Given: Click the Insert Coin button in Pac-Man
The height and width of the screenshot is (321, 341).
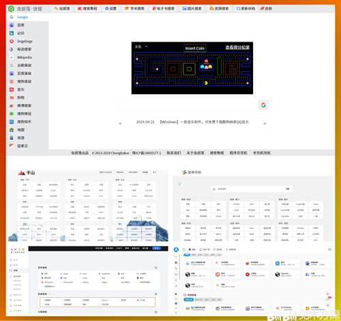Looking at the screenshot, I should (194, 48).
